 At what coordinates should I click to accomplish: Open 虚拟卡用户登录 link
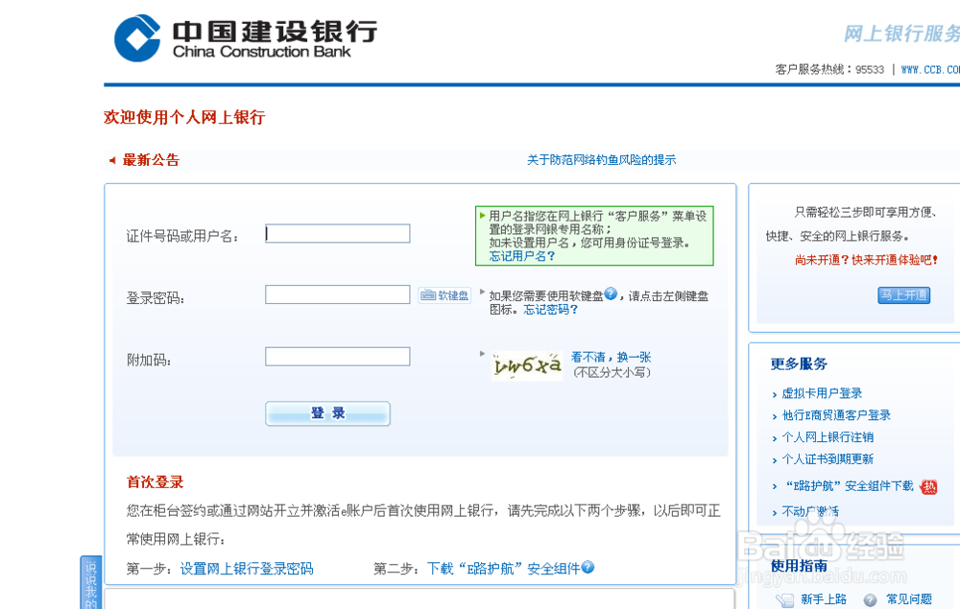822,393
